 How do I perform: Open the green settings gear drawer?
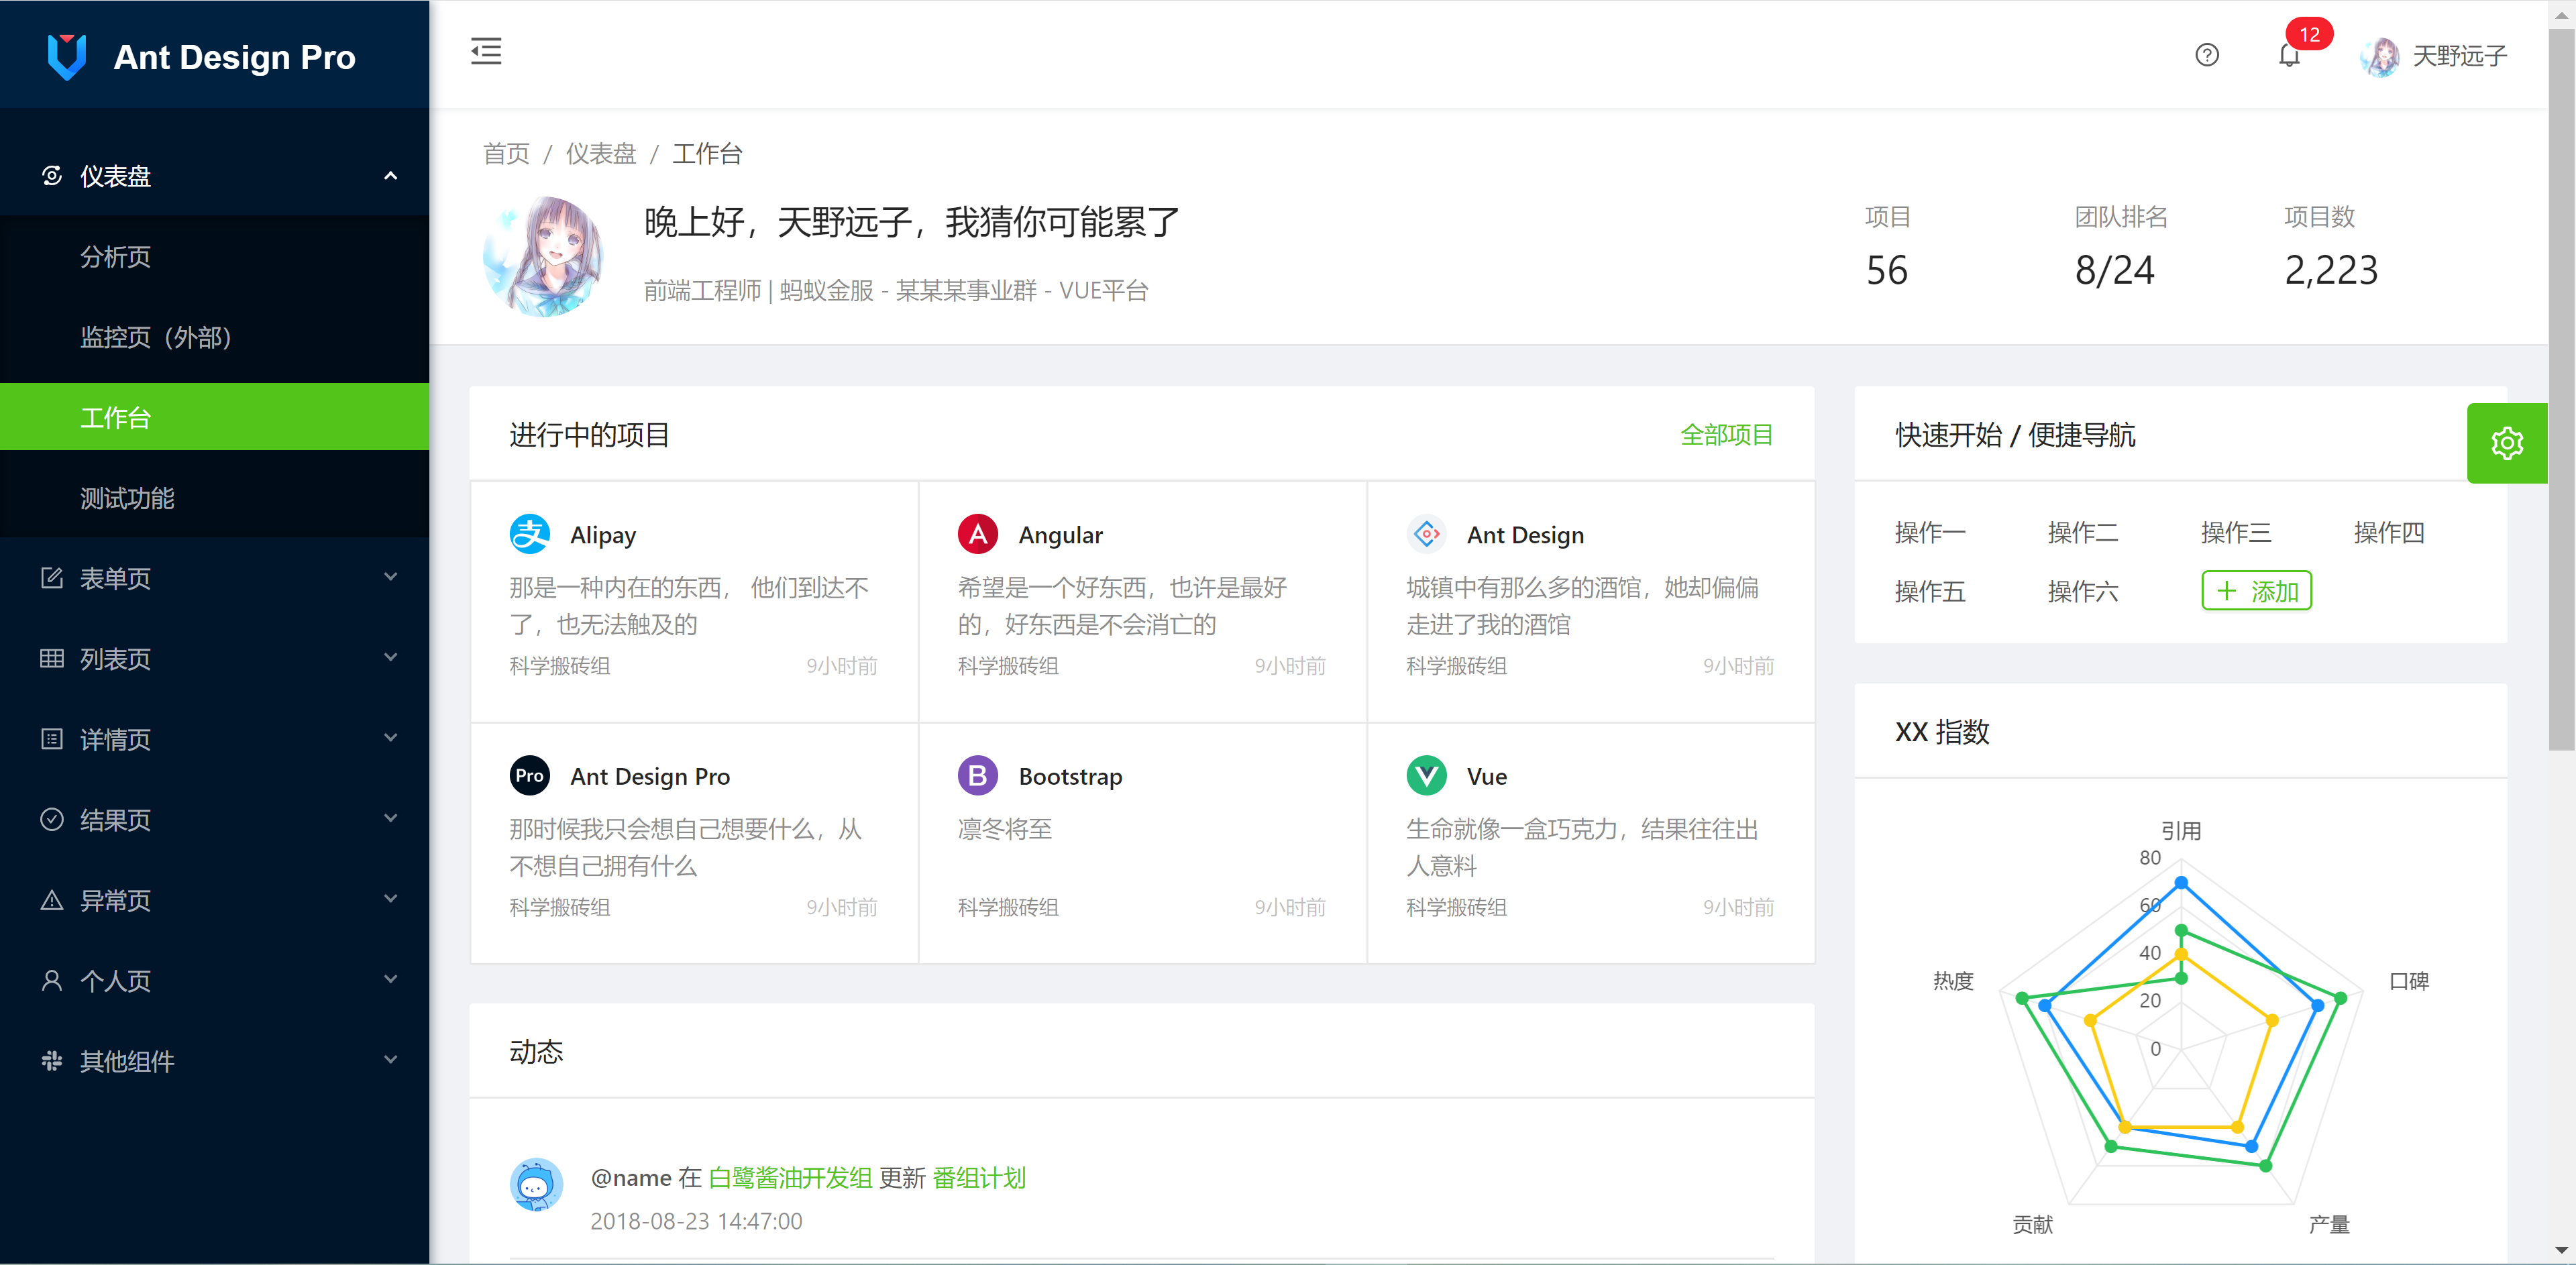(x=2506, y=443)
